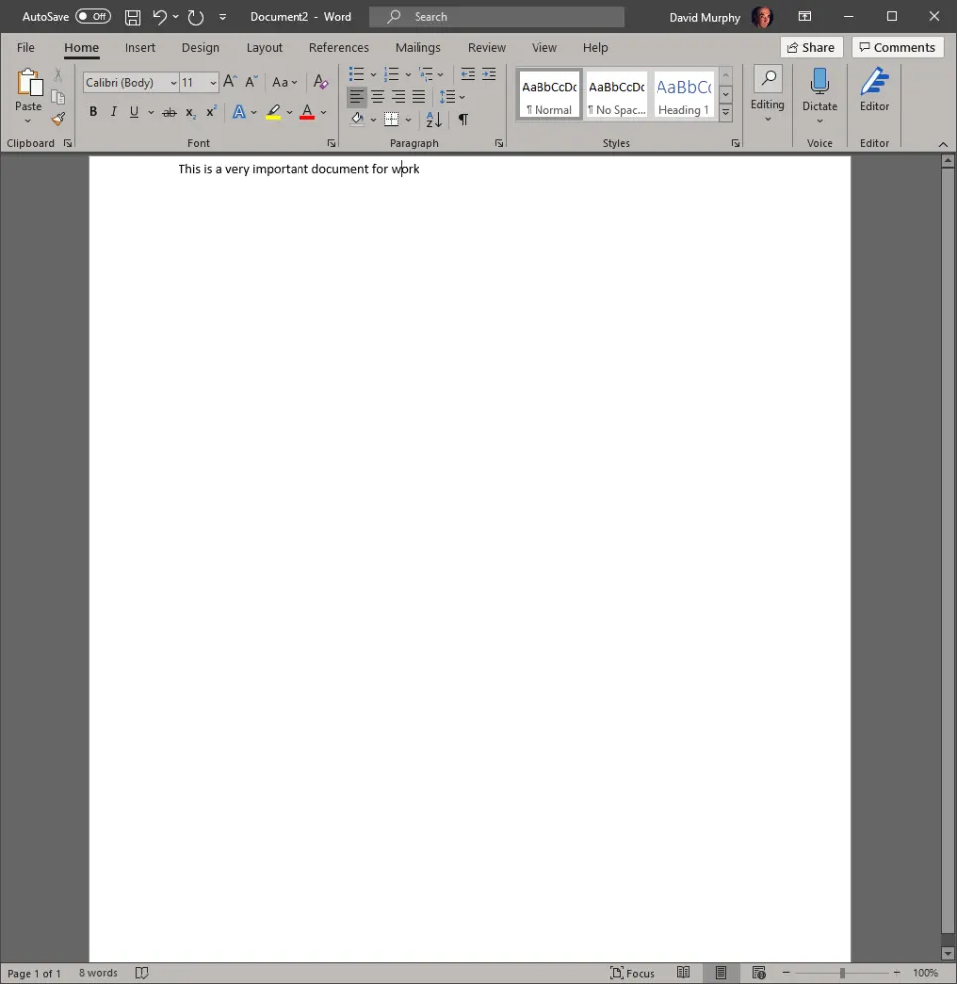
Task: Open Customize Quick Access Toolbar dropdown
Action: tap(223, 17)
